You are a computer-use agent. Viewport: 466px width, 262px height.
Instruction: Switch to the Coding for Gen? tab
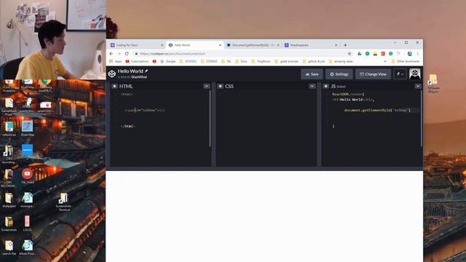pos(136,45)
